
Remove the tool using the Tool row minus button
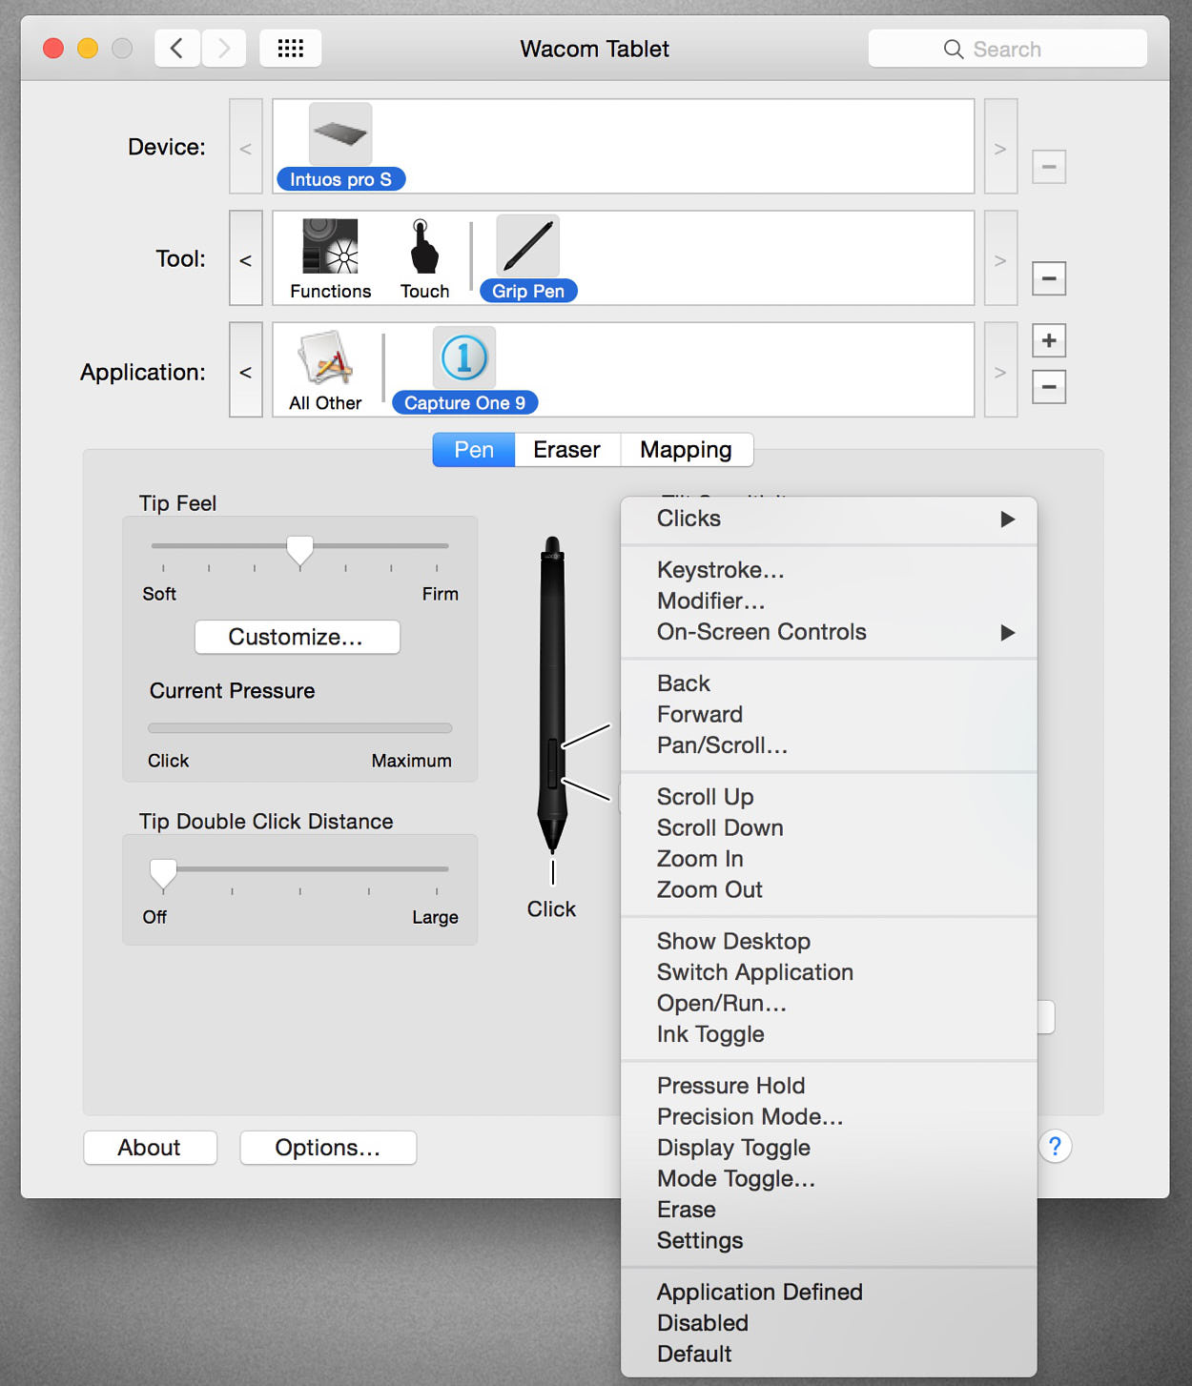pyautogui.click(x=1049, y=278)
